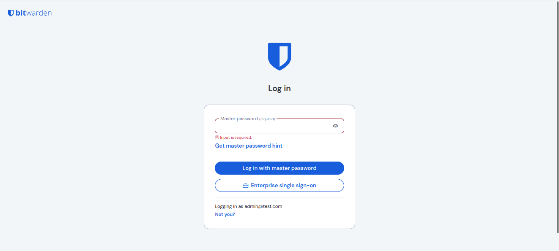Click the 'Master password' field label
The width and height of the screenshot is (559, 251).
coord(239,119)
